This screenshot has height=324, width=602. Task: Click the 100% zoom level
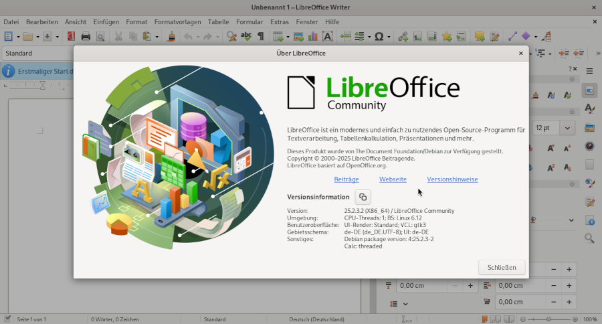click(x=590, y=319)
